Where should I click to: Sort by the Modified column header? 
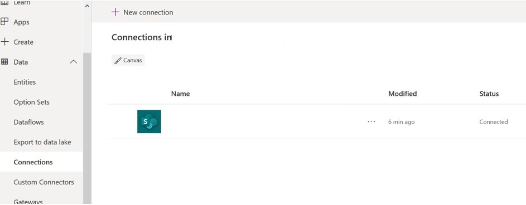pyautogui.click(x=403, y=94)
